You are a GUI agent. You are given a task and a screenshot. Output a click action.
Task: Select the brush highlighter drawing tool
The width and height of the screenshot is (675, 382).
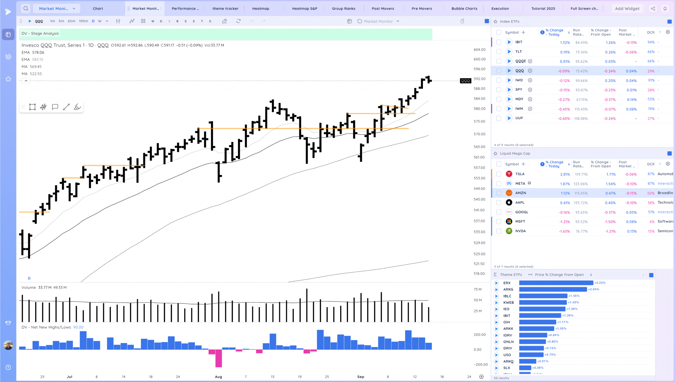(77, 107)
